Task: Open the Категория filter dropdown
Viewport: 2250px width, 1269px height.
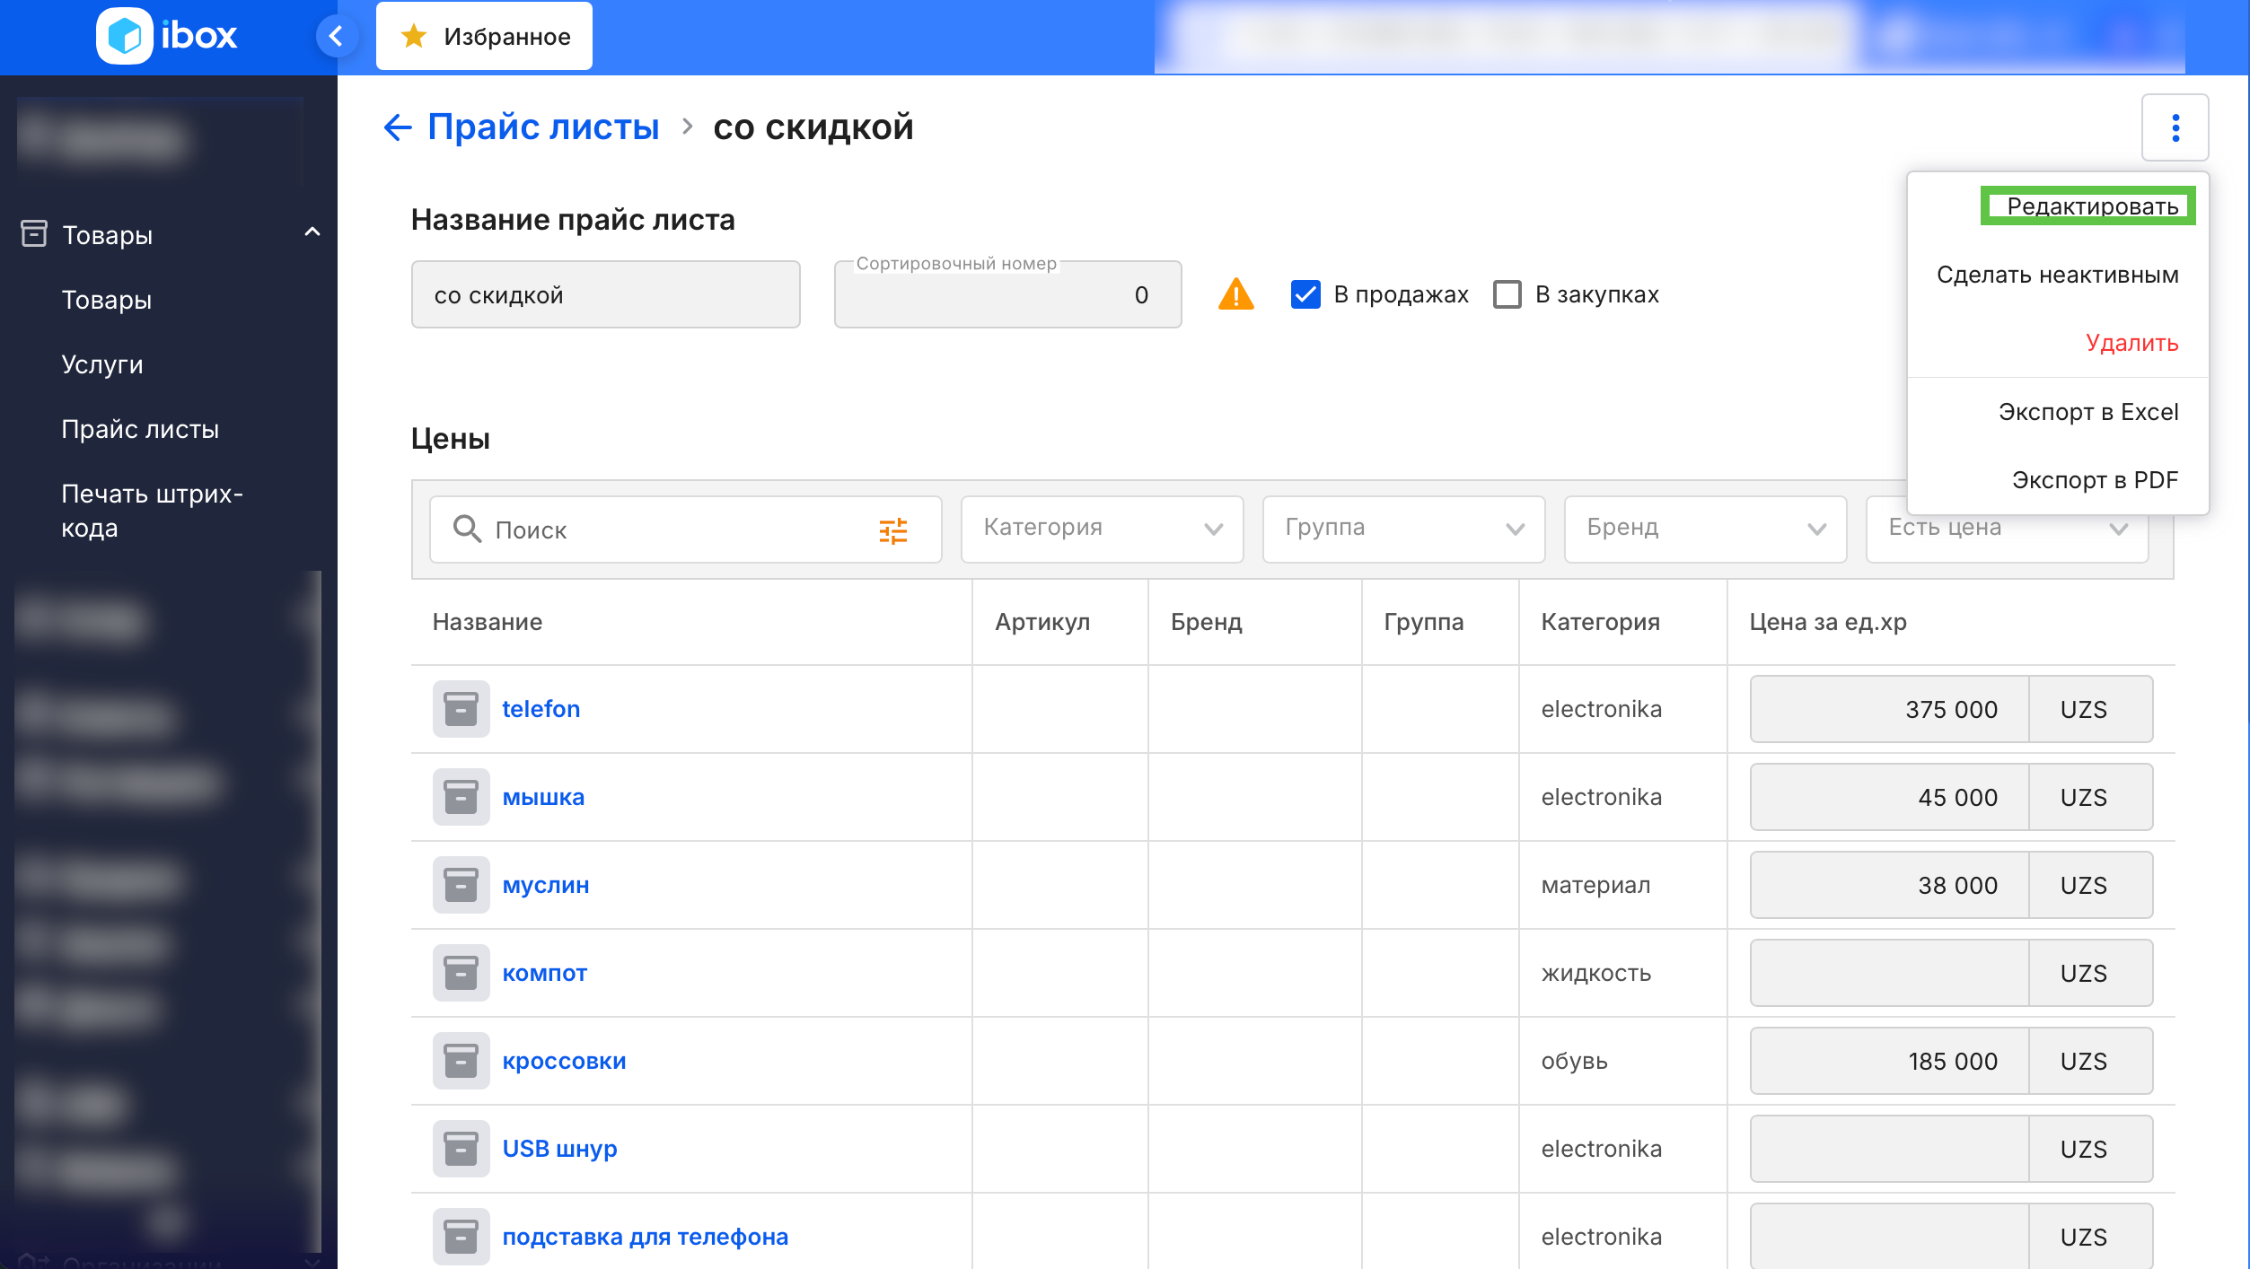Action: click(x=1102, y=529)
